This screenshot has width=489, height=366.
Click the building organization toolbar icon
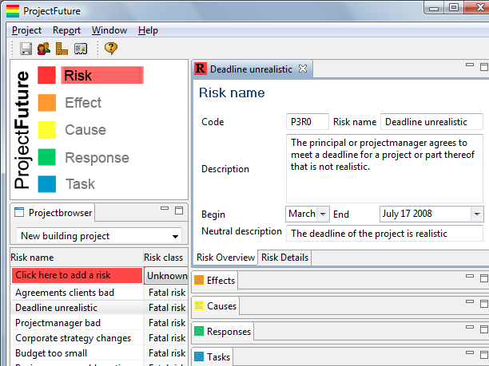[x=62, y=49]
